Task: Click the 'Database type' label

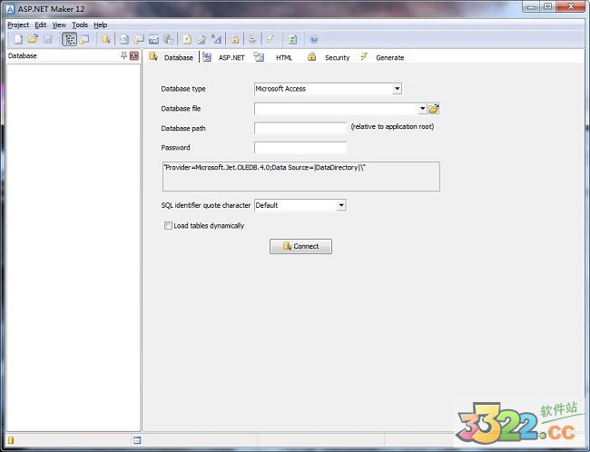Action: (183, 89)
